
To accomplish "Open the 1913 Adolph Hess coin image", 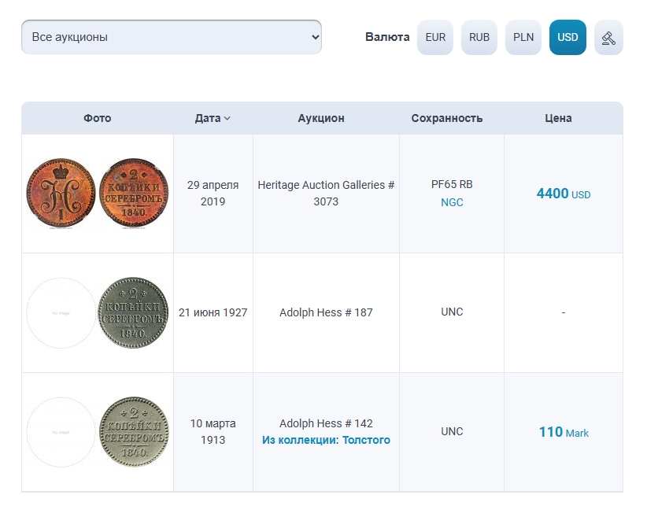I will click(133, 432).
